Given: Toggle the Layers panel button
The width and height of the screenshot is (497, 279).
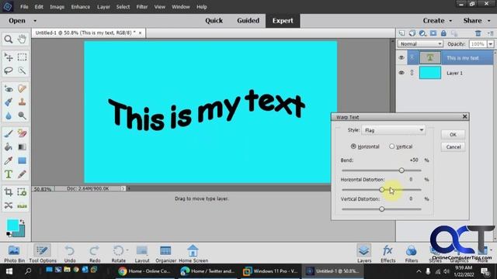Looking at the screenshot, I should pos(364,253).
